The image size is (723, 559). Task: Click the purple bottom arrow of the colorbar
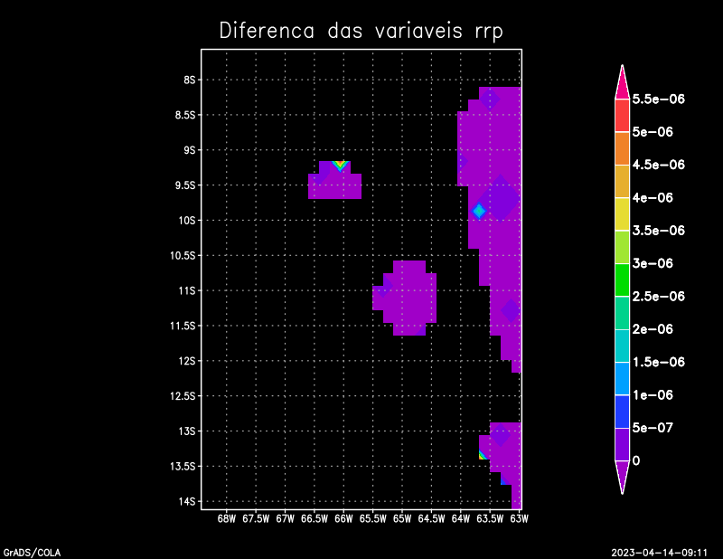(623, 476)
